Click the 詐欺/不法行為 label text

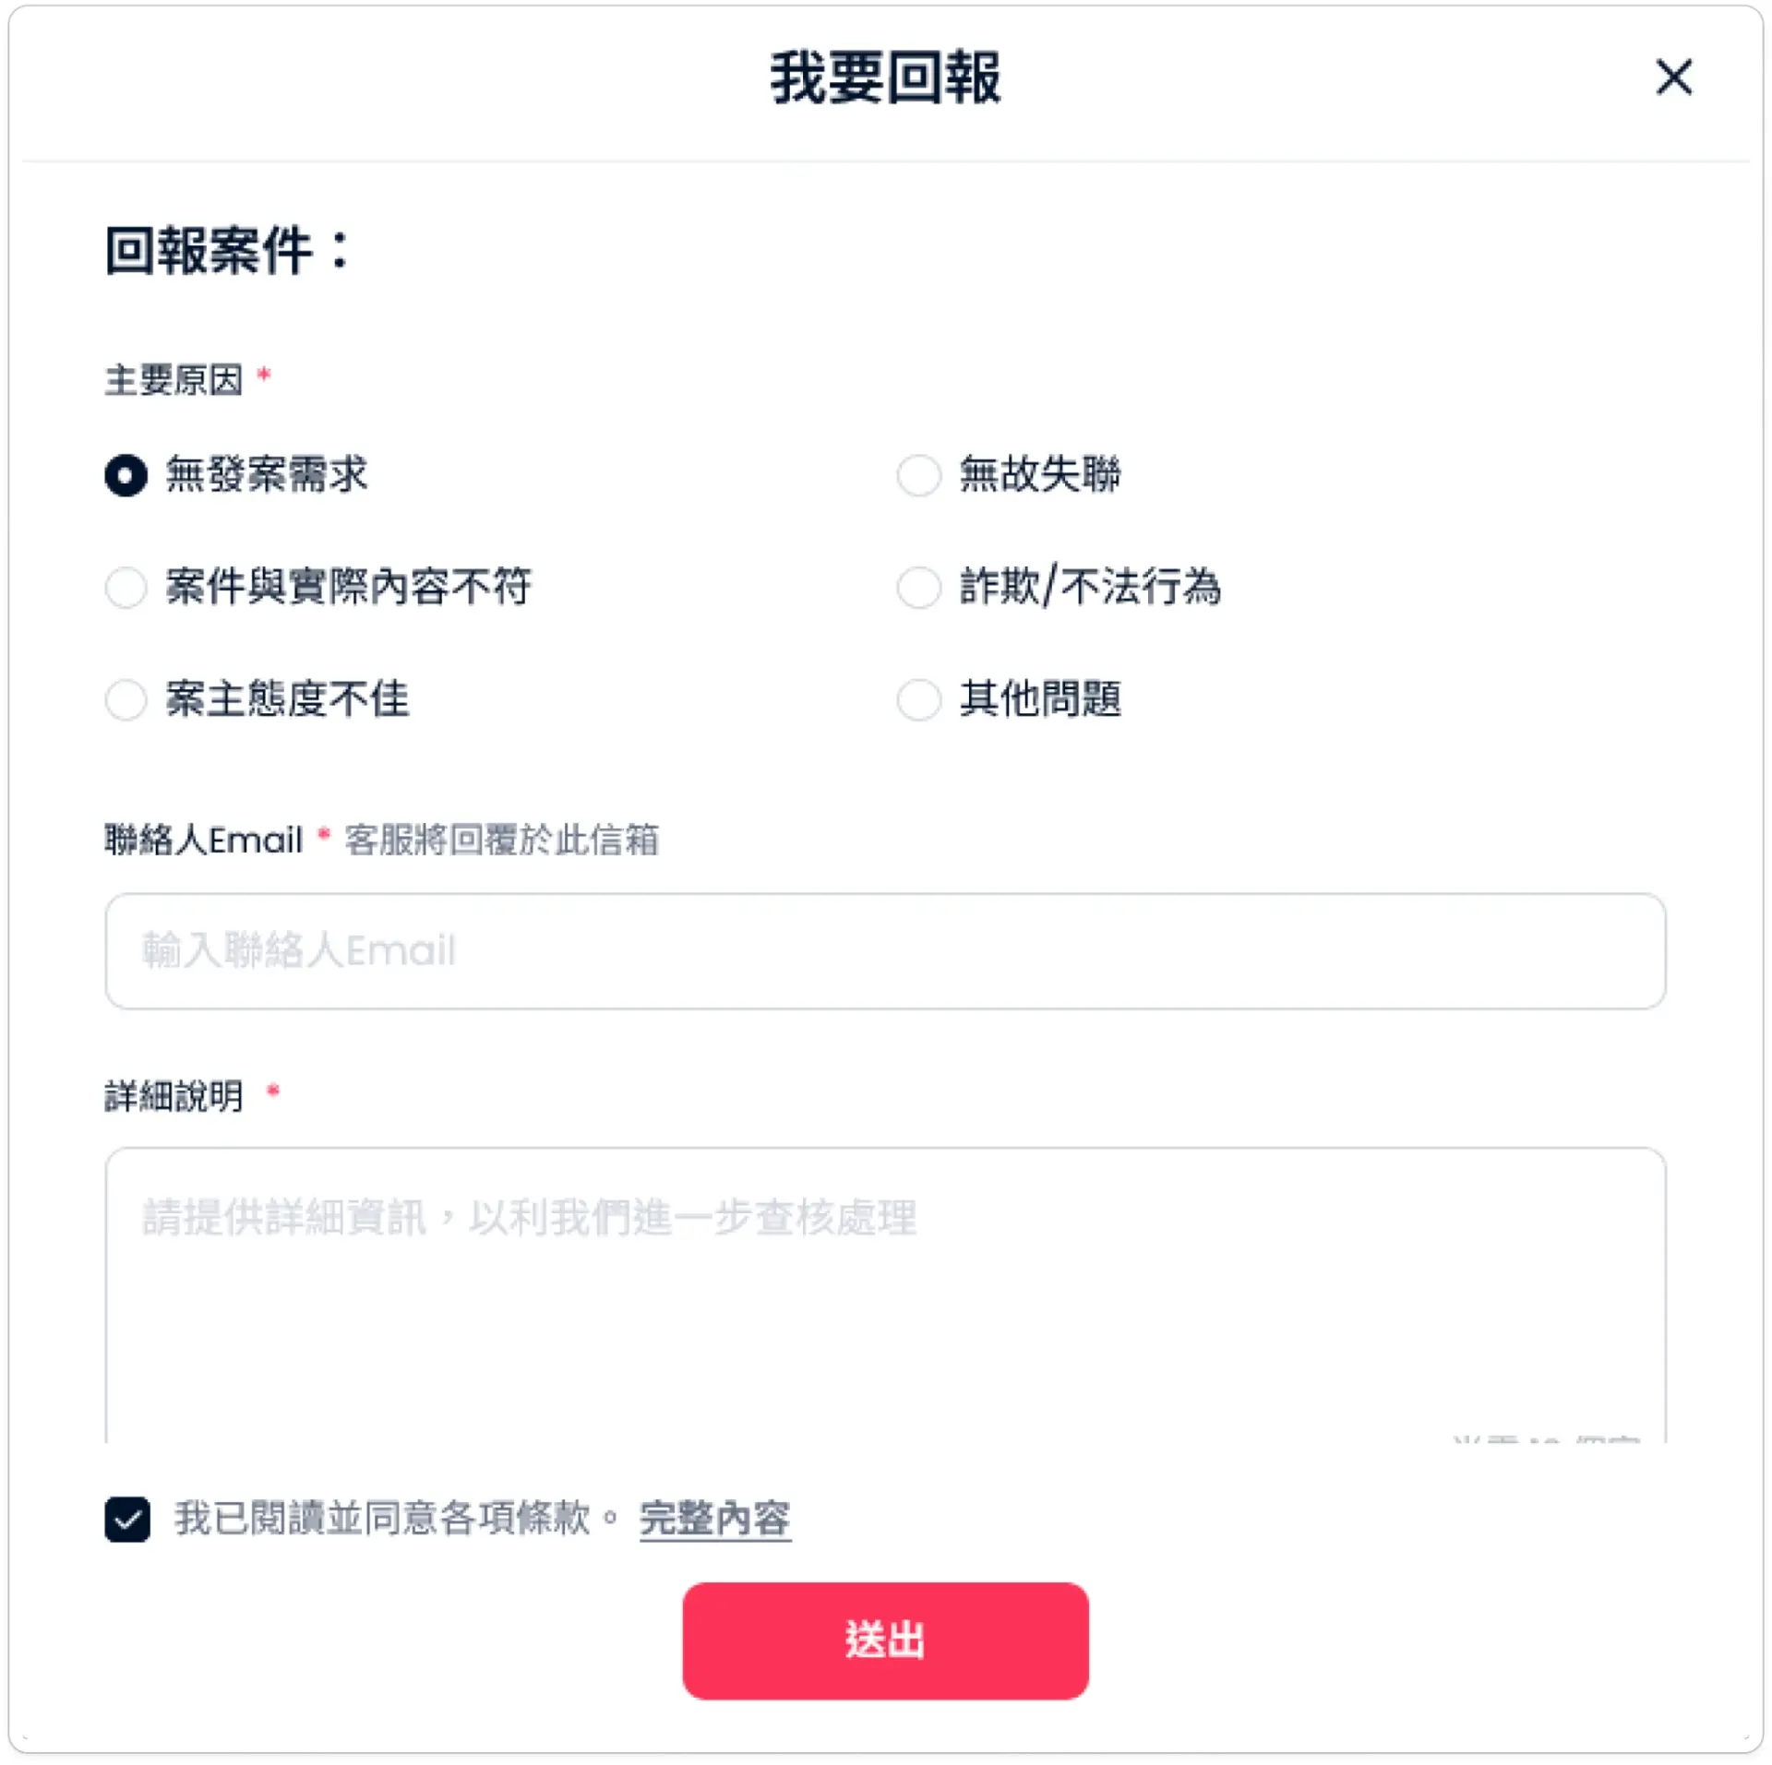point(1090,587)
